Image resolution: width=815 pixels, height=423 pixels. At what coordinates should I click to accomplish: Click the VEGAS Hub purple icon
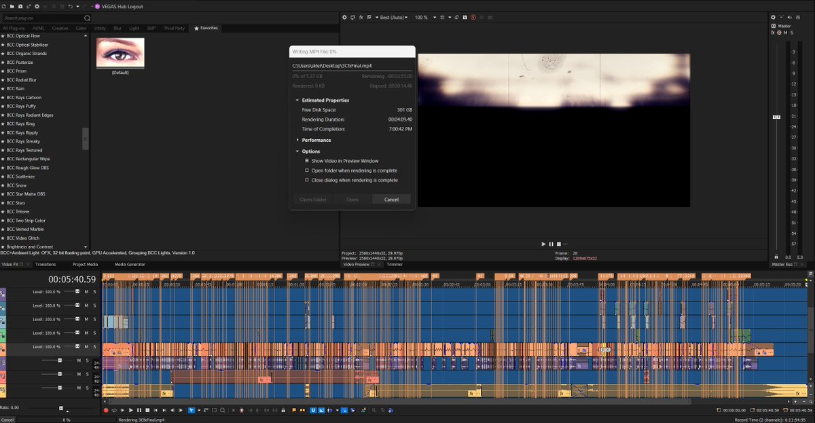point(97,7)
